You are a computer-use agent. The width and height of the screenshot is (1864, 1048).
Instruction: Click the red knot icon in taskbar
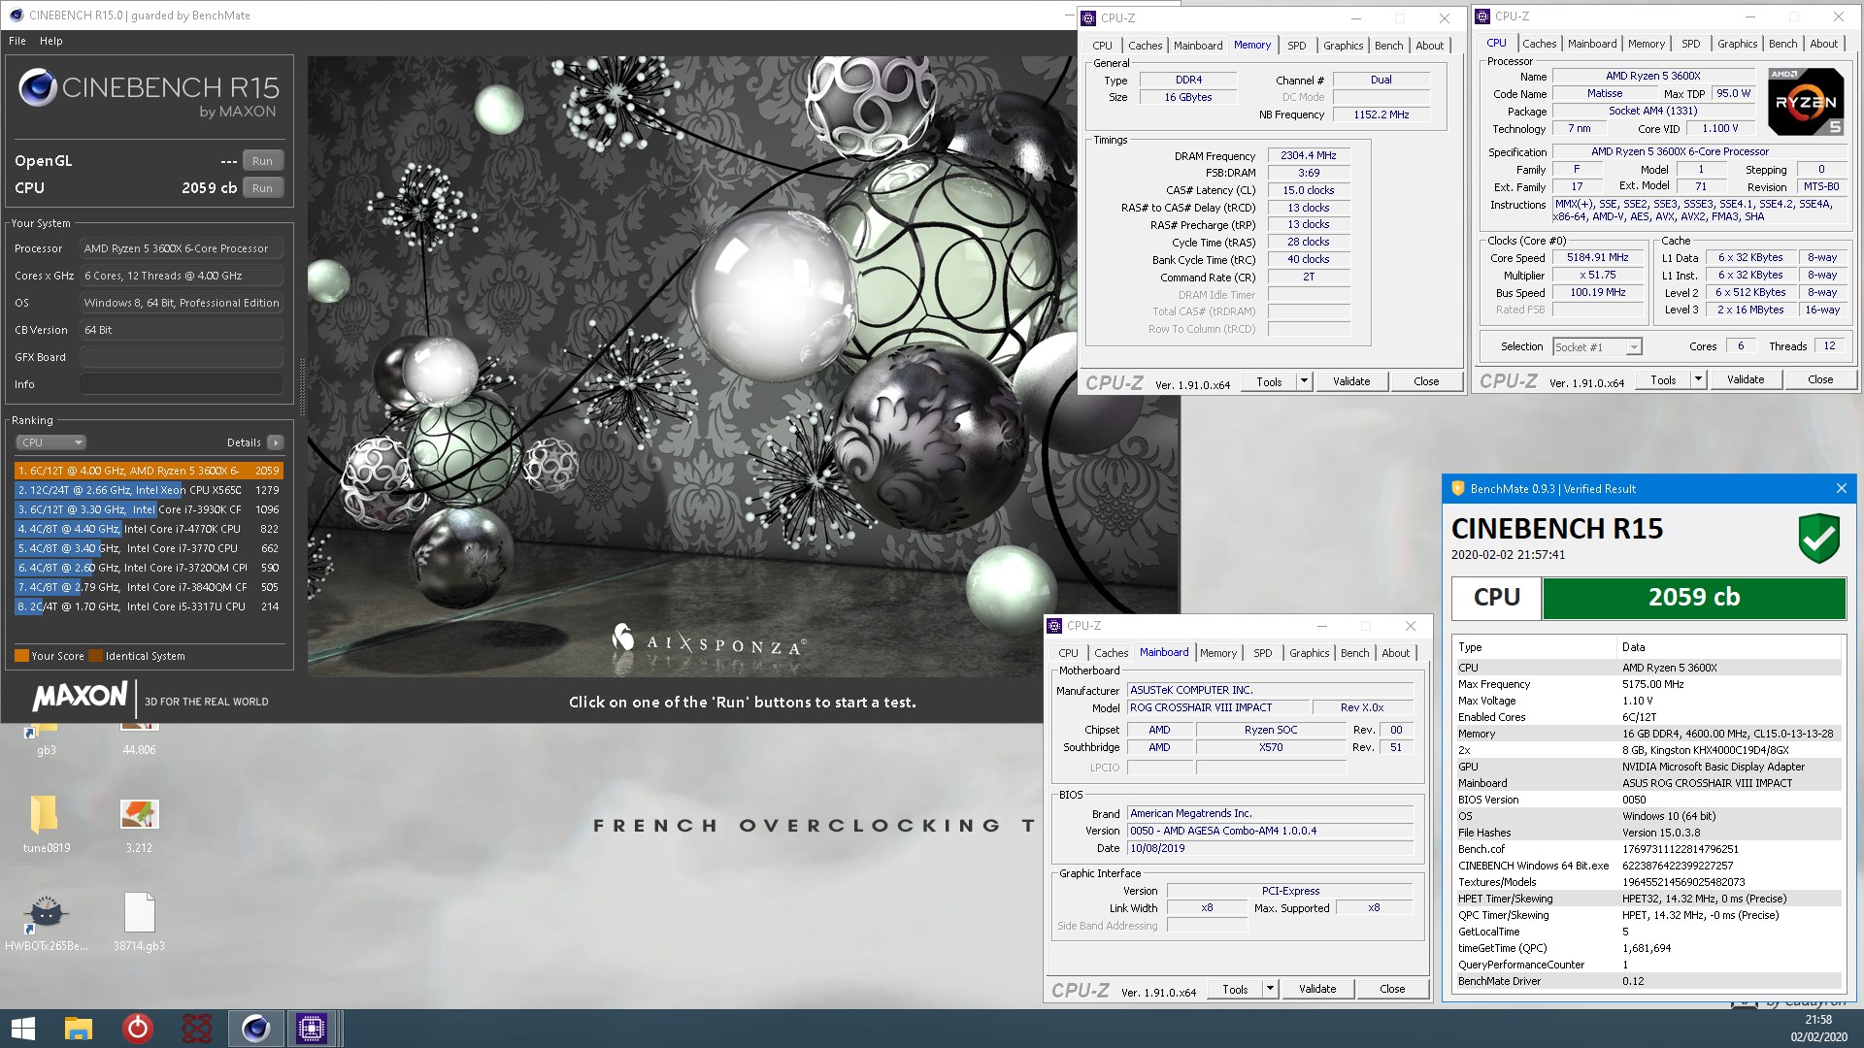click(196, 1029)
